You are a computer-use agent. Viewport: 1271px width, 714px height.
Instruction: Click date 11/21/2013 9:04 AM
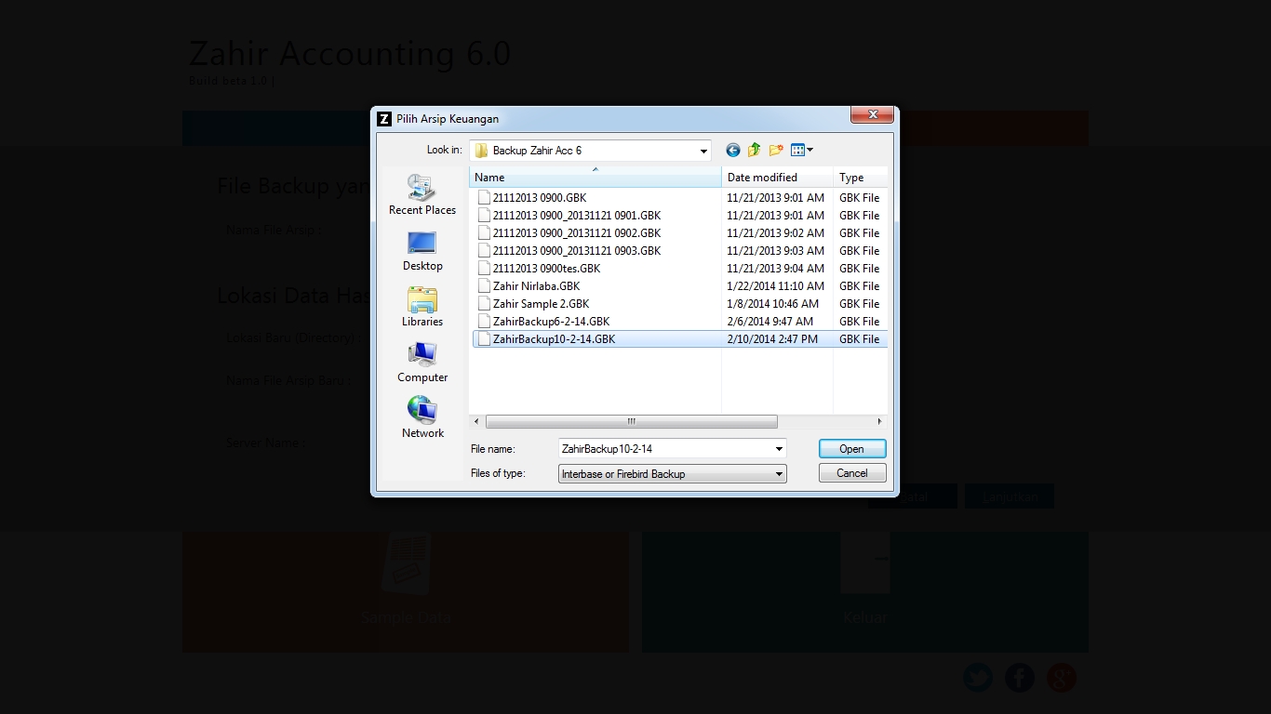(775, 268)
